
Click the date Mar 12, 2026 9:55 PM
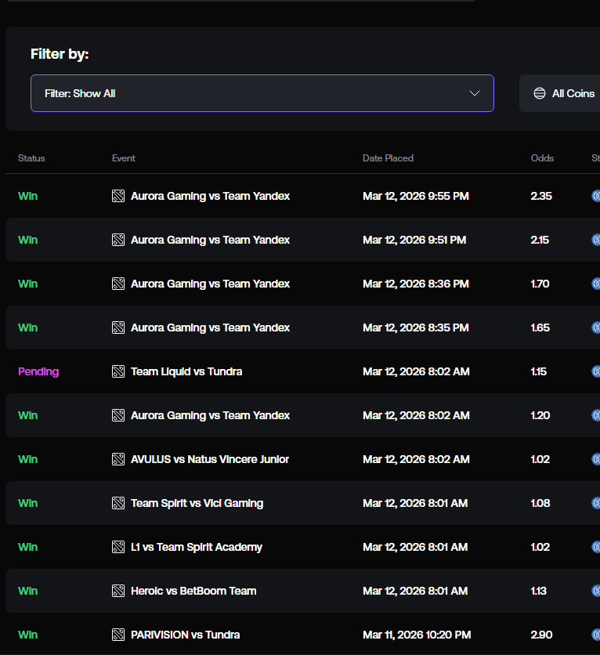click(x=415, y=196)
